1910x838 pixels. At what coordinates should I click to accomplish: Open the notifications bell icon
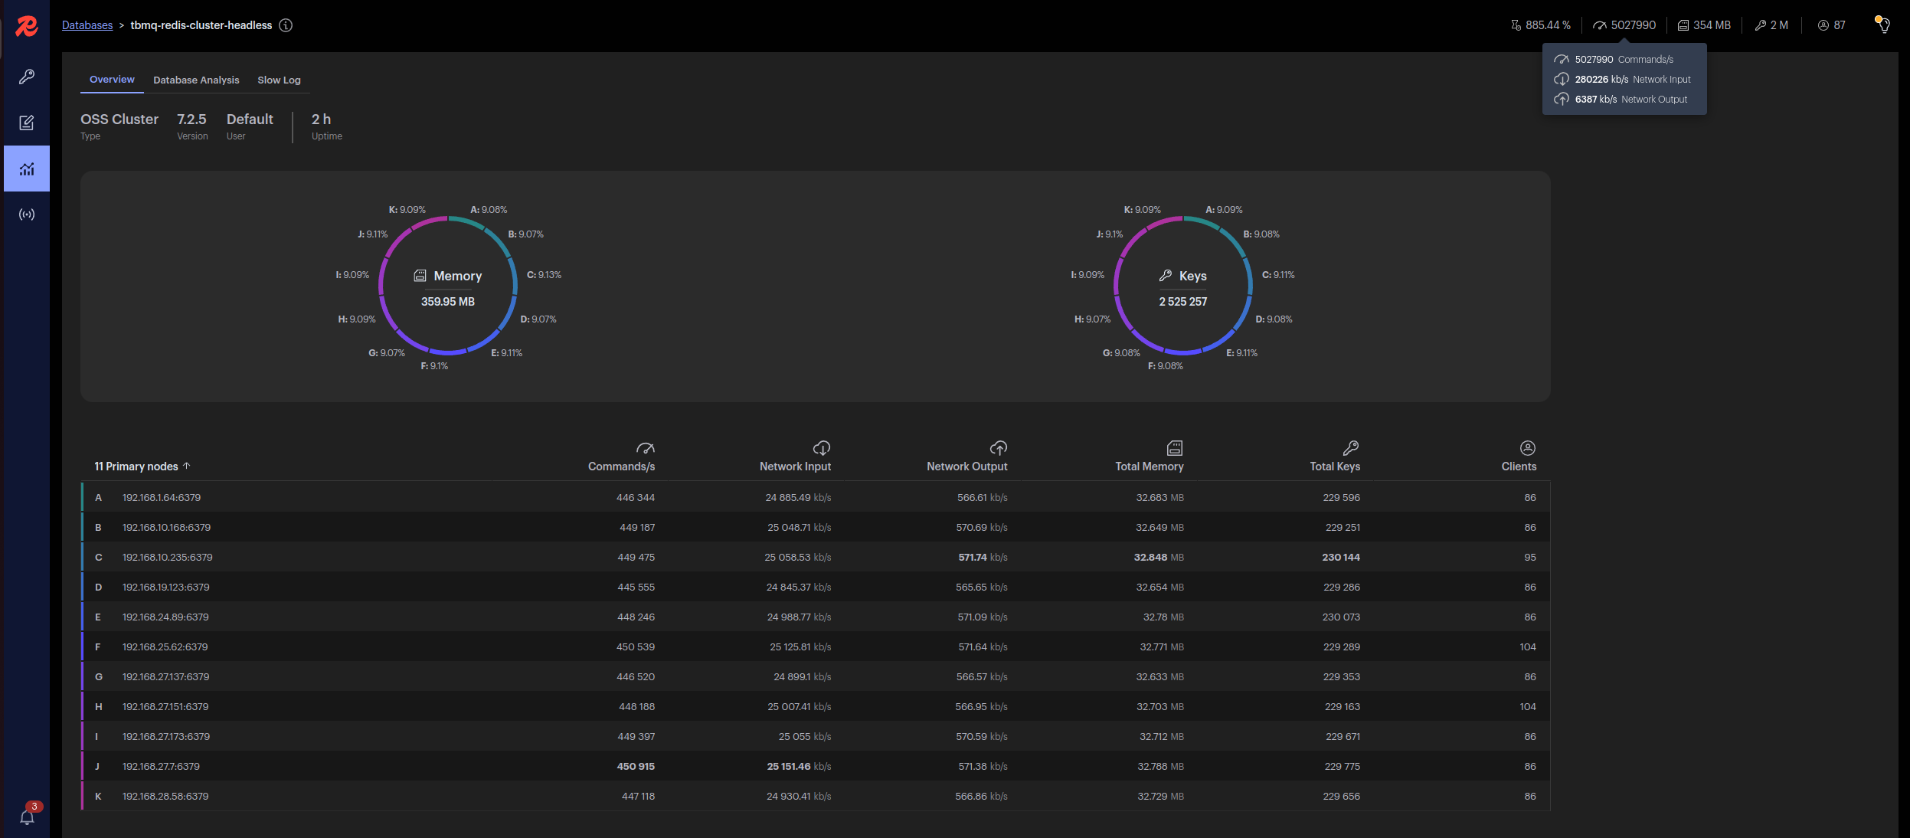pyautogui.click(x=27, y=817)
